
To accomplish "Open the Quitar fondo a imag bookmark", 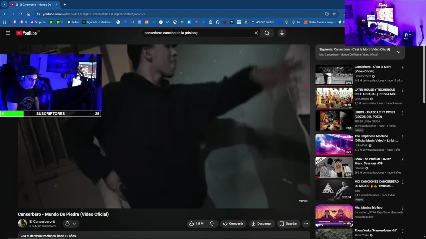I will (319, 22).
